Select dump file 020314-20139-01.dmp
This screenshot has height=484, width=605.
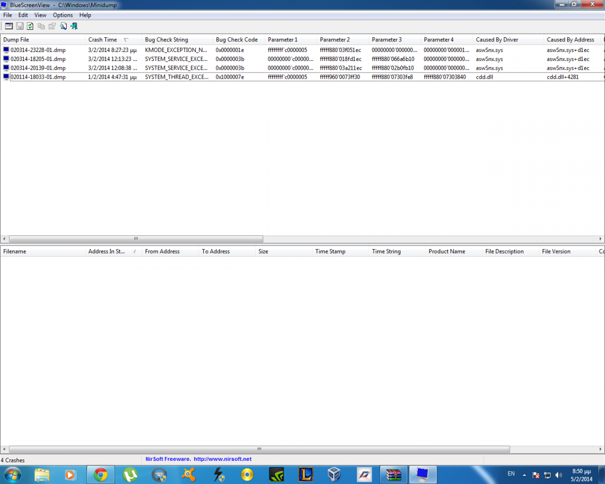(x=38, y=68)
